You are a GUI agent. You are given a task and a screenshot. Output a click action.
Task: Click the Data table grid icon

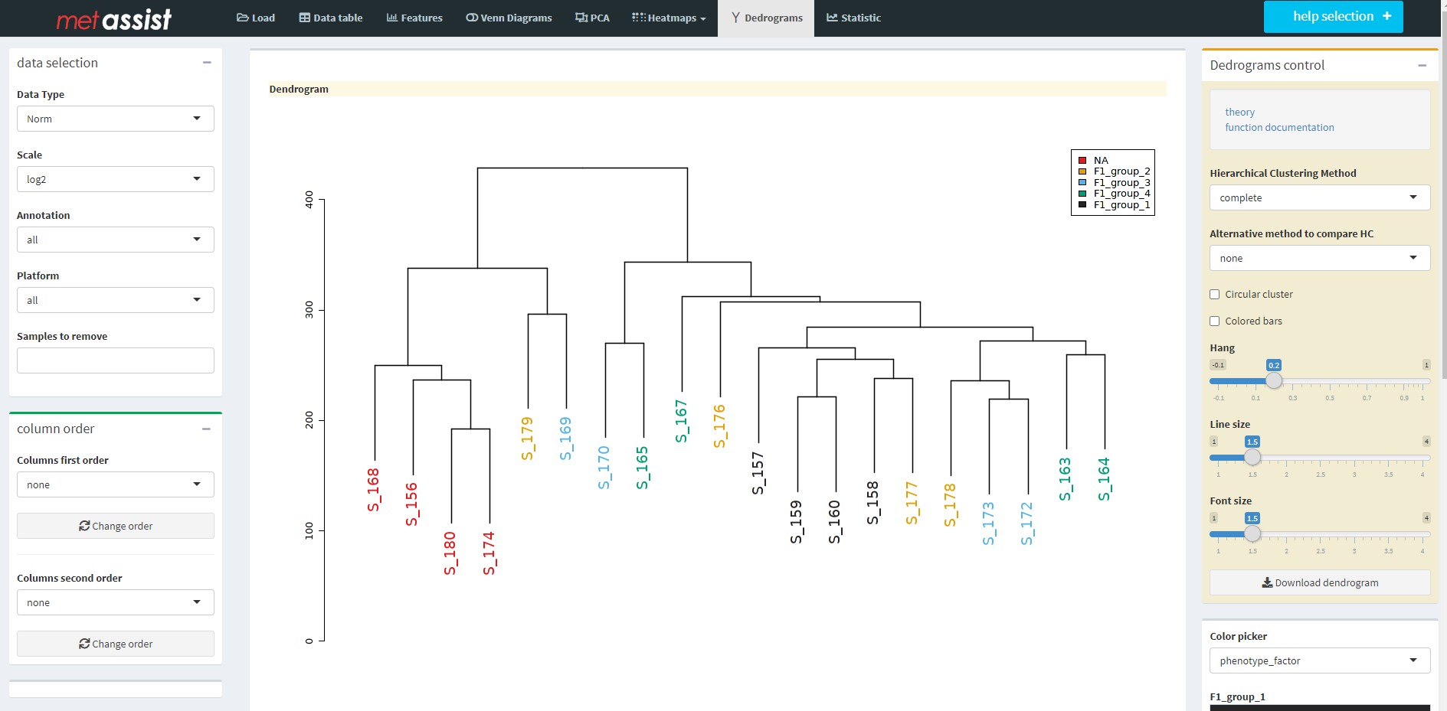(304, 18)
